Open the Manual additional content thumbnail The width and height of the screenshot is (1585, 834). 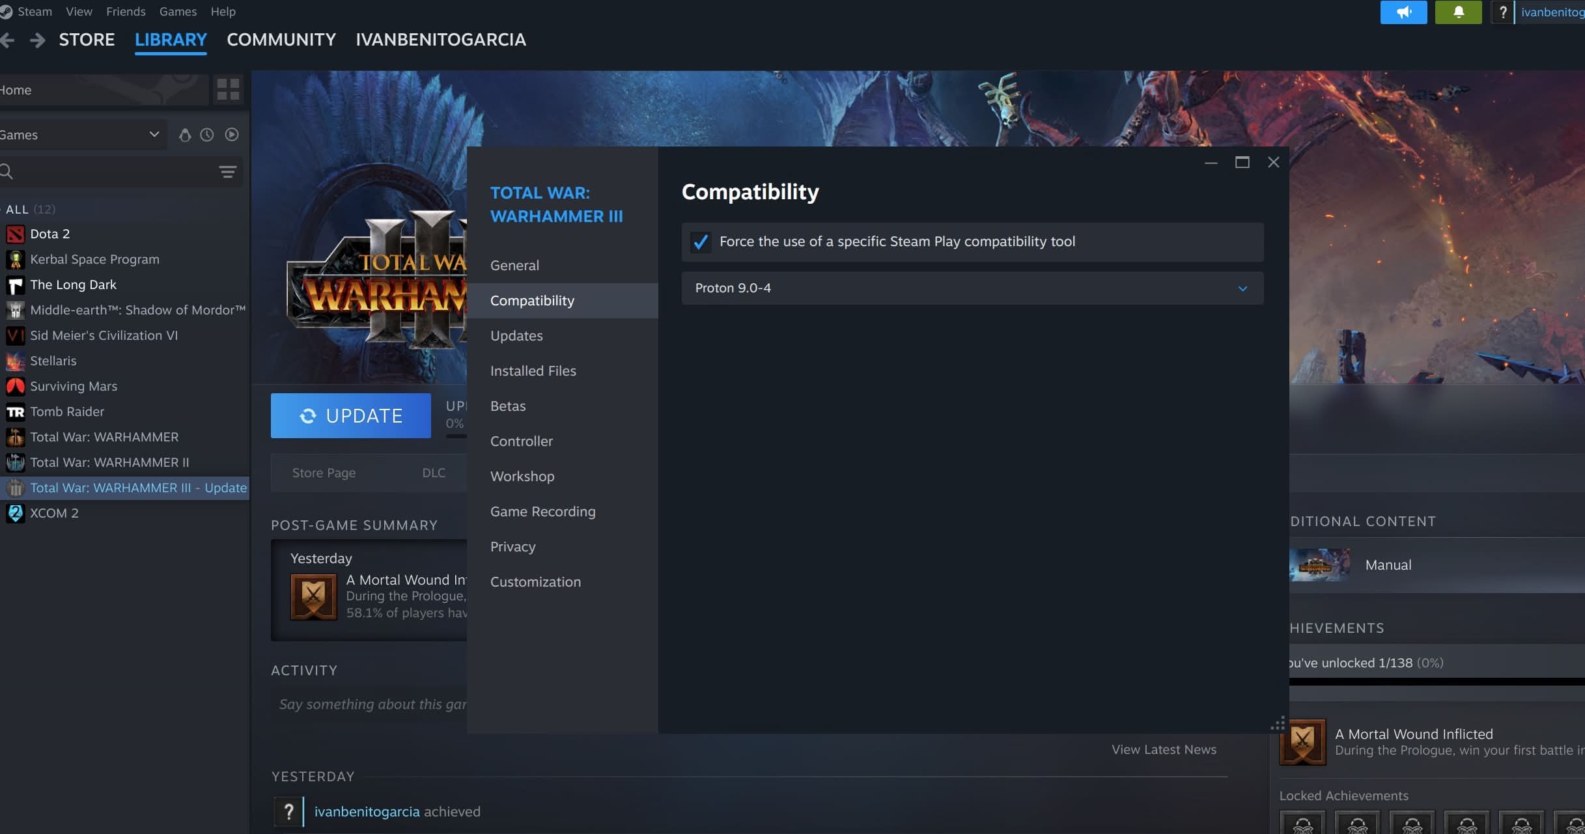[1319, 565]
